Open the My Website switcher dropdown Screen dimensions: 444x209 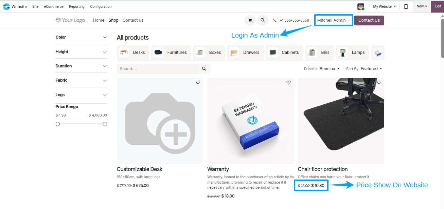[x=384, y=6]
